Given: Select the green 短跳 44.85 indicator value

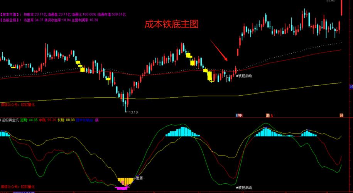Looking at the screenshot, I should (29, 120).
